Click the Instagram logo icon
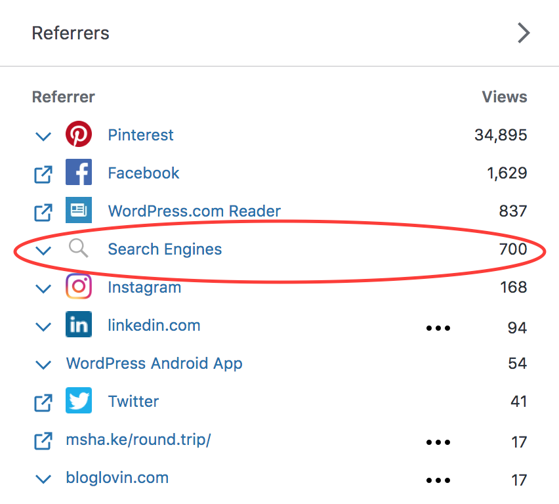This screenshot has height=504, width=559. 79,287
